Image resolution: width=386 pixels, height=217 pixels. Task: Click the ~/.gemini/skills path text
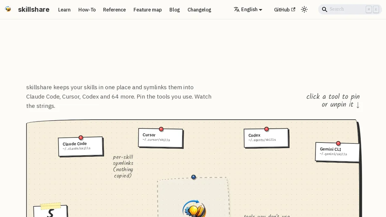(x=333, y=154)
